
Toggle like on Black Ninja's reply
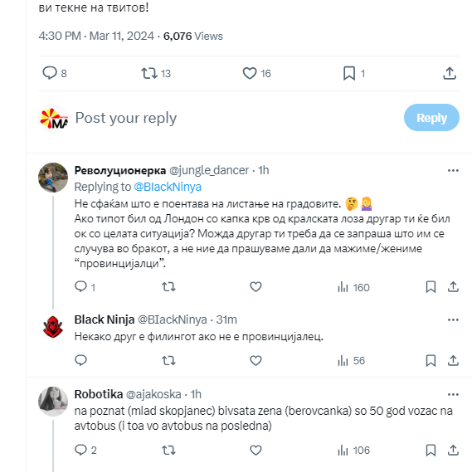(x=255, y=360)
